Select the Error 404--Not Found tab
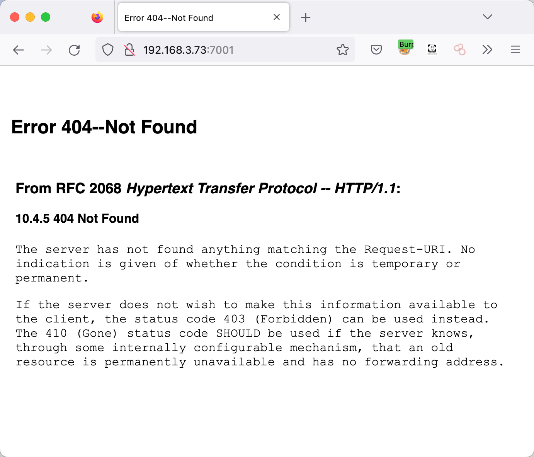The image size is (534, 457). tap(193, 18)
